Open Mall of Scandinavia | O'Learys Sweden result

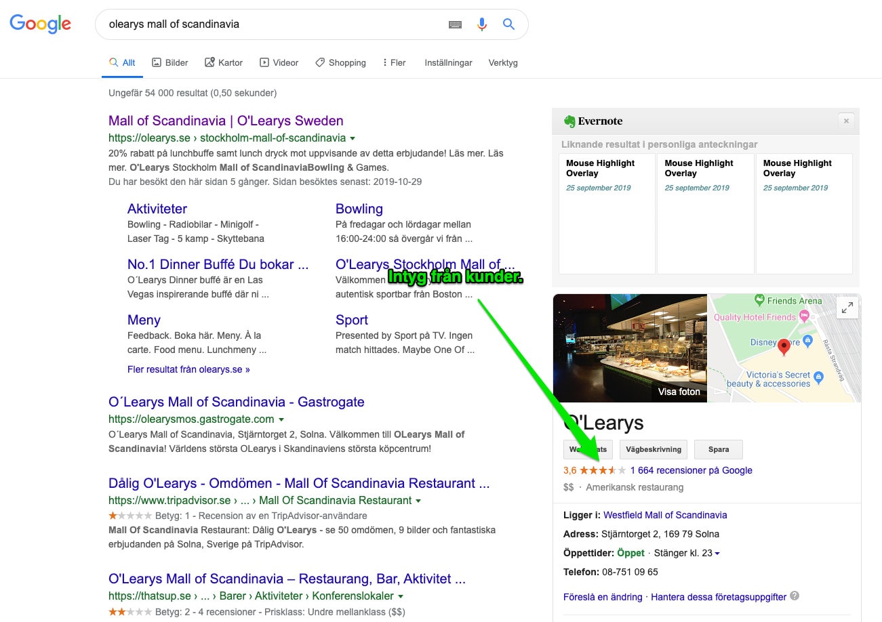tap(226, 121)
